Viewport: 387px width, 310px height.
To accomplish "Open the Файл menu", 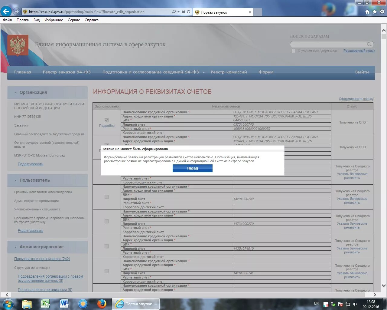I will (x=8, y=20).
